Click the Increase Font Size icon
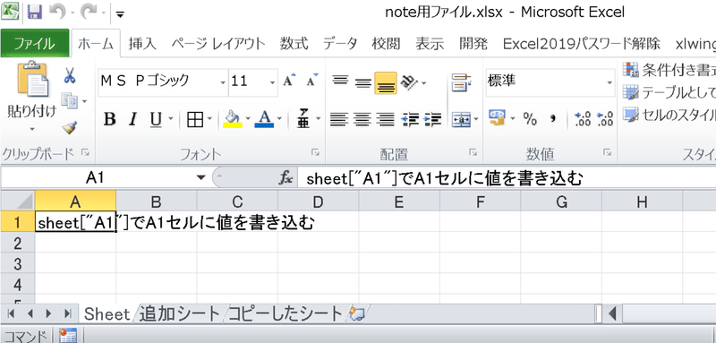 tap(288, 81)
